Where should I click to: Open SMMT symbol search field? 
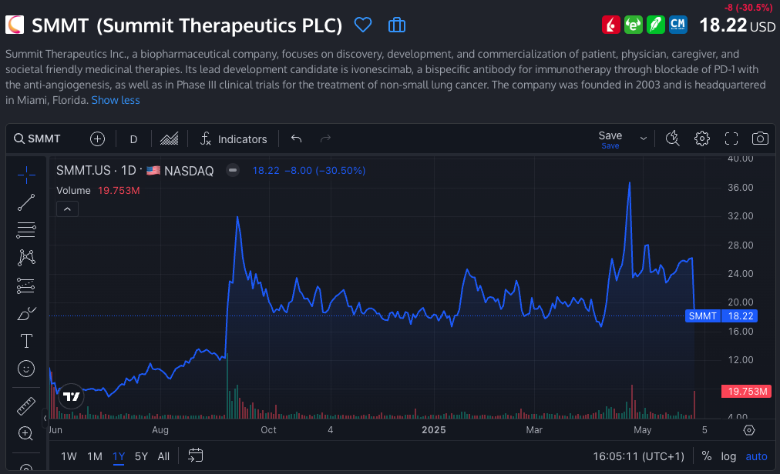[37, 139]
